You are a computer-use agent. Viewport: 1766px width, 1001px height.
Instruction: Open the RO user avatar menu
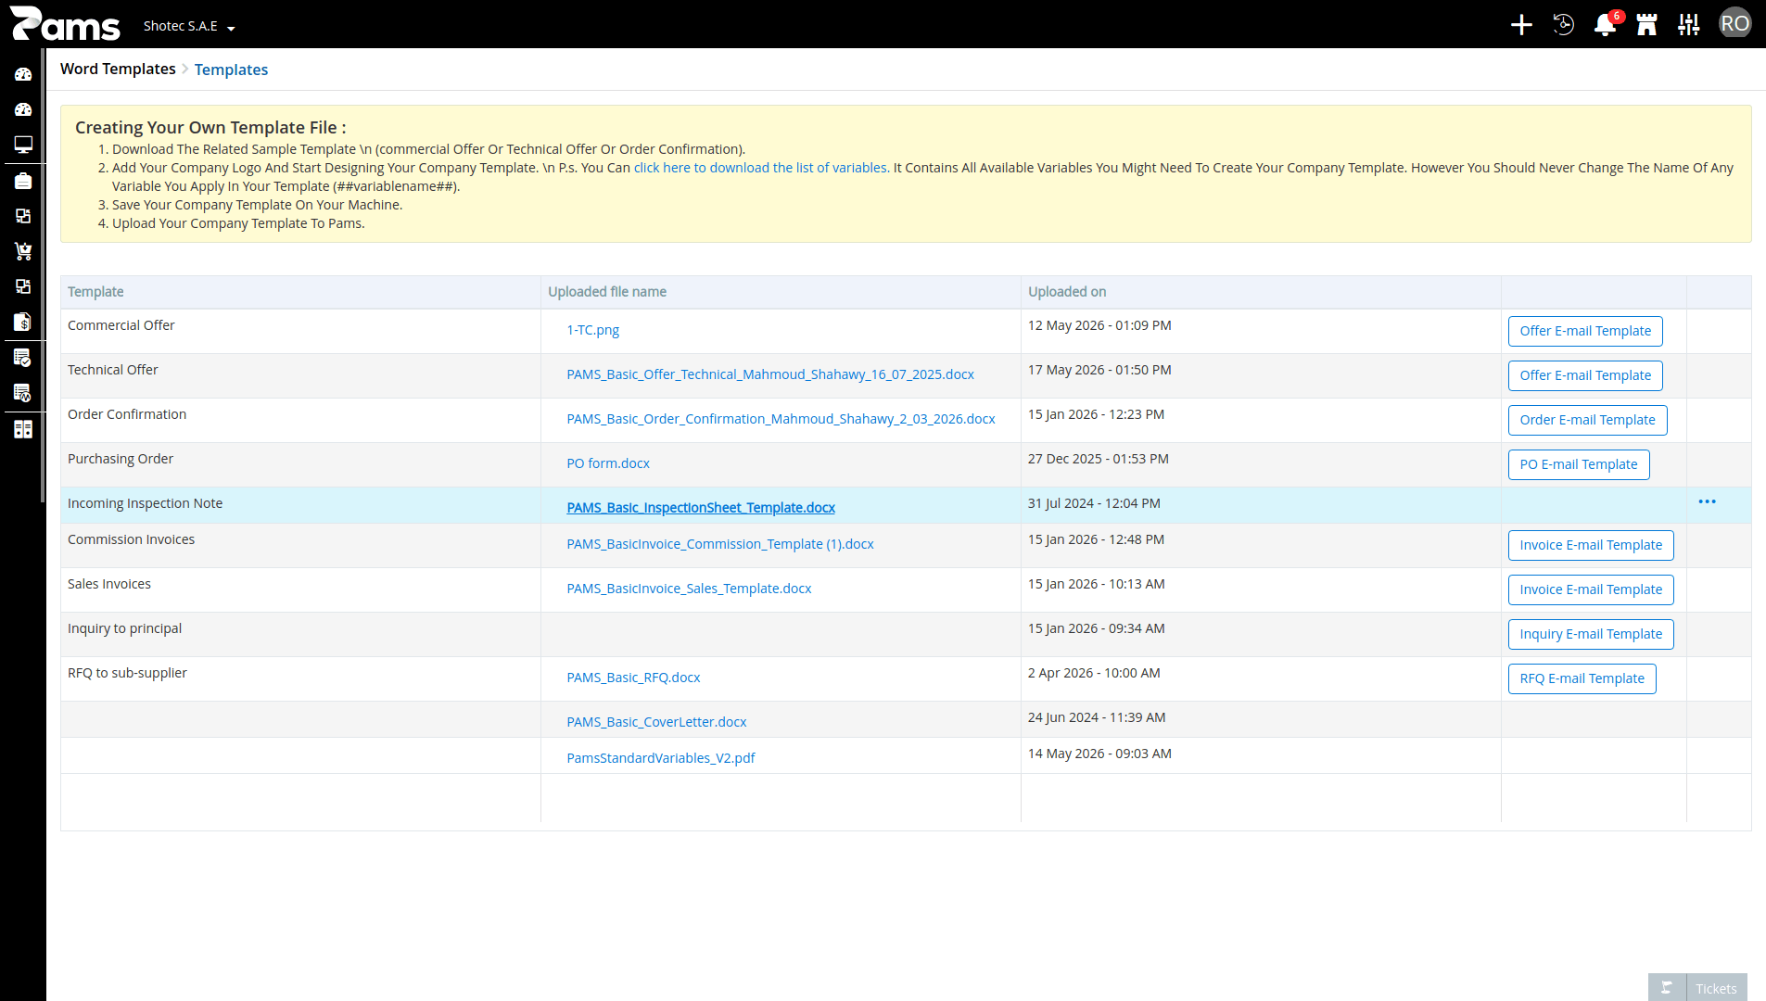point(1735,24)
